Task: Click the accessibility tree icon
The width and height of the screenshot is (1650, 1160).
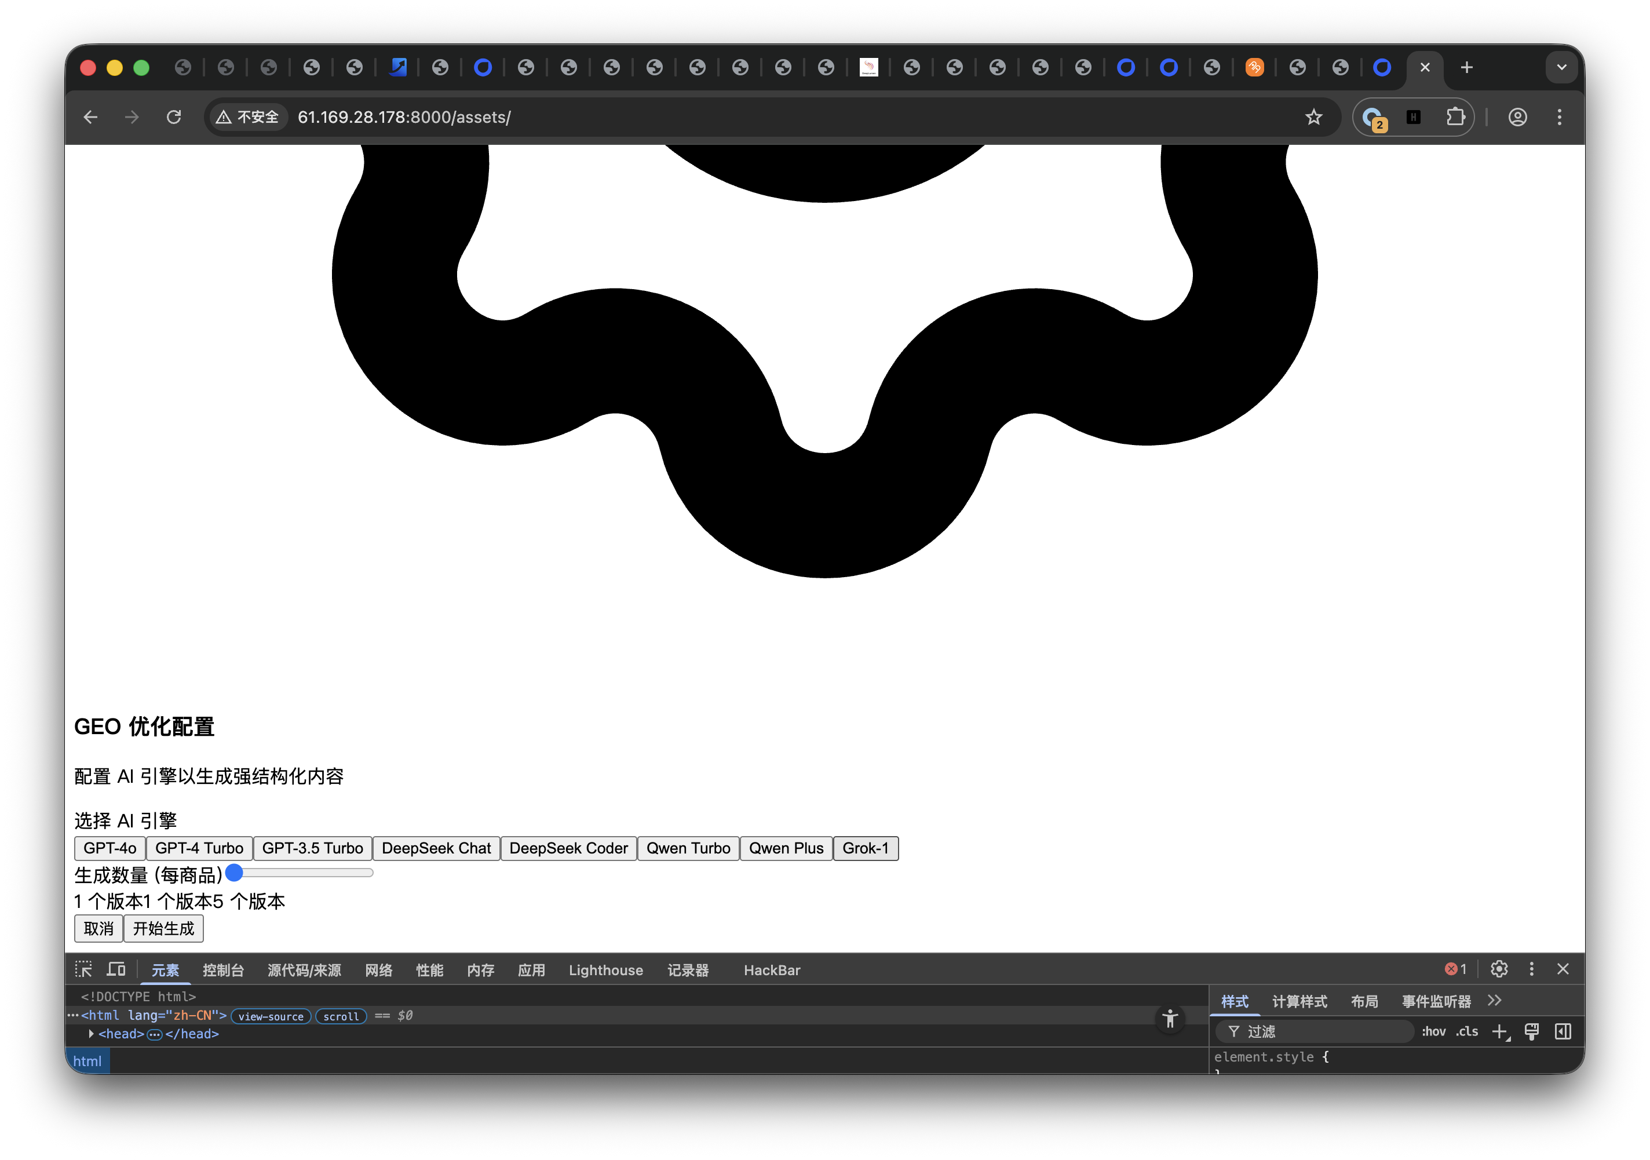Action: click(x=1170, y=1019)
